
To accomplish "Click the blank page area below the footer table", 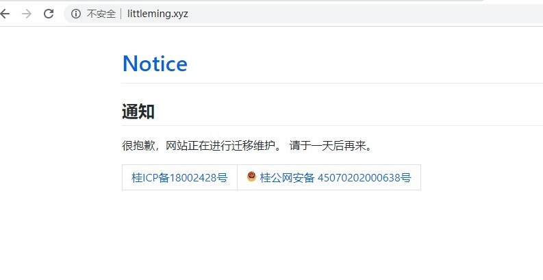I will (271, 236).
